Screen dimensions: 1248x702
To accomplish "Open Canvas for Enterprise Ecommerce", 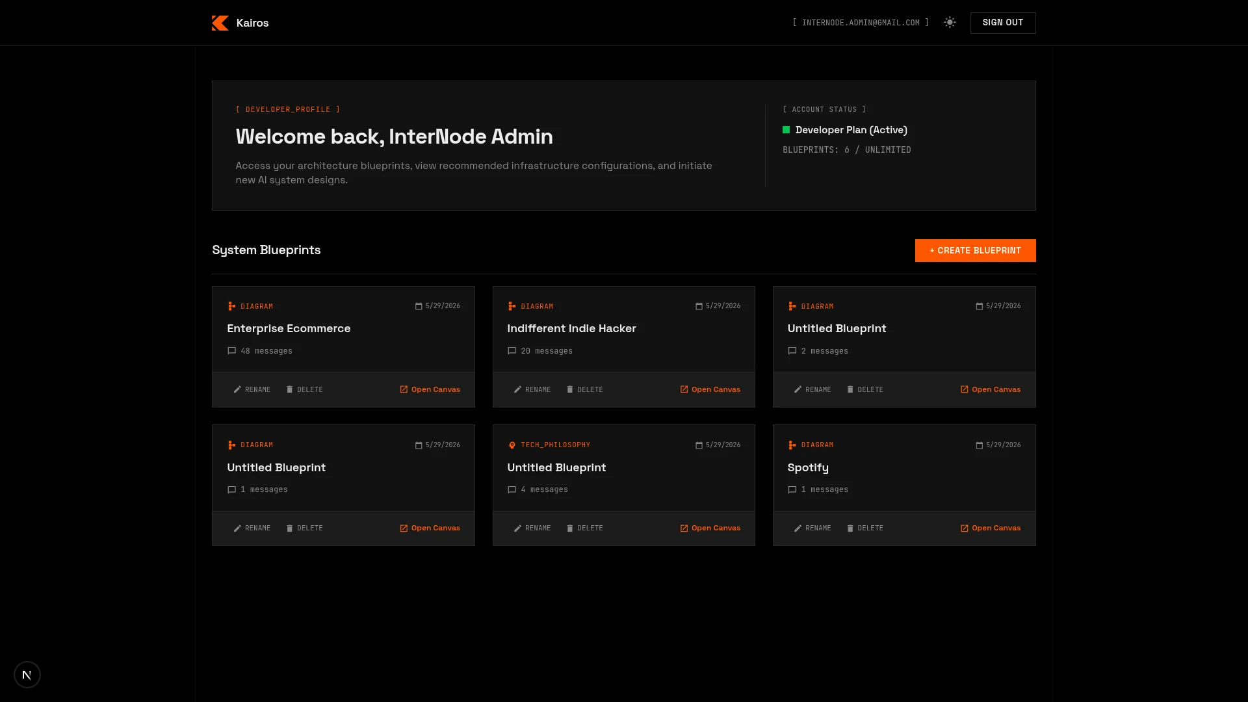I will (430, 389).
